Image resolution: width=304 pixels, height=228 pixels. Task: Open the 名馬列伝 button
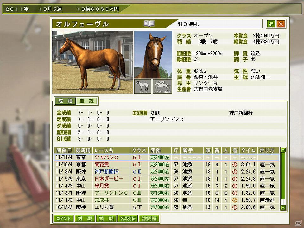click(128, 218)
